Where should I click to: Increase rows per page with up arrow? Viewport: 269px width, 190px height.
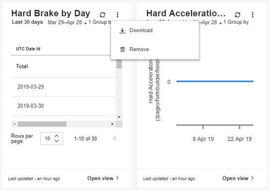(57, 136)
